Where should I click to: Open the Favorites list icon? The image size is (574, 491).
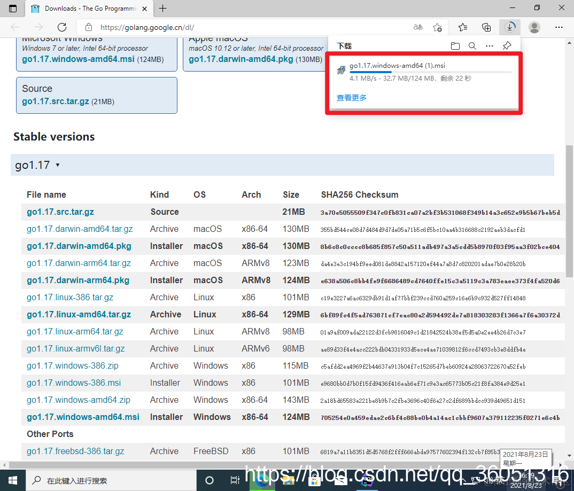[x=463, y=27]
